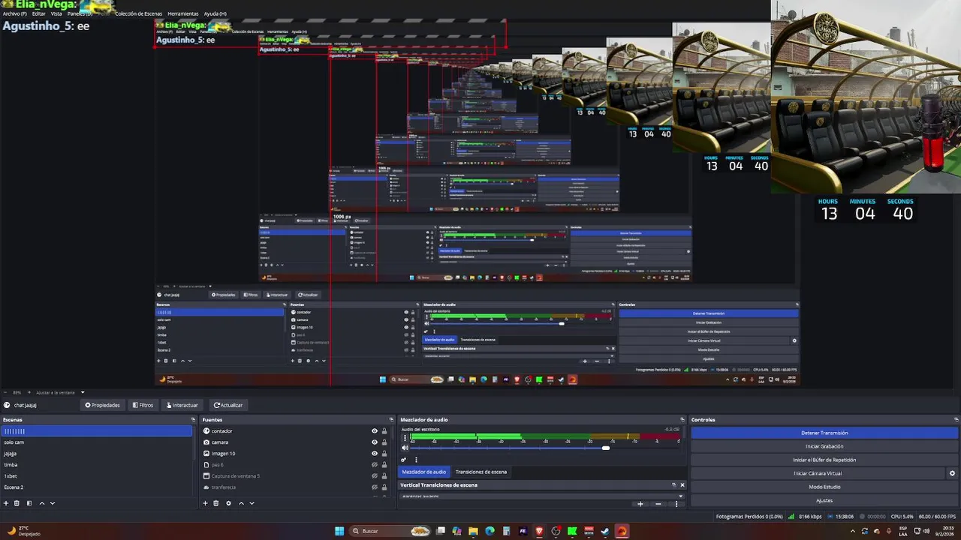
Task: Open Audio del escritorio options dots
Action: point(405,437)
